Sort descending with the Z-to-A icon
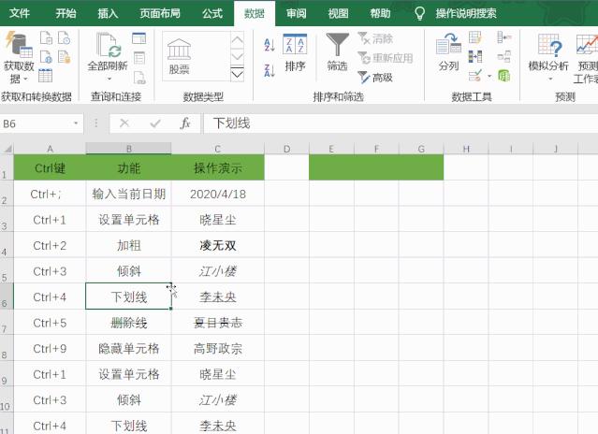Viewport: 598px width, 434px height. click(x=270, y=70)
